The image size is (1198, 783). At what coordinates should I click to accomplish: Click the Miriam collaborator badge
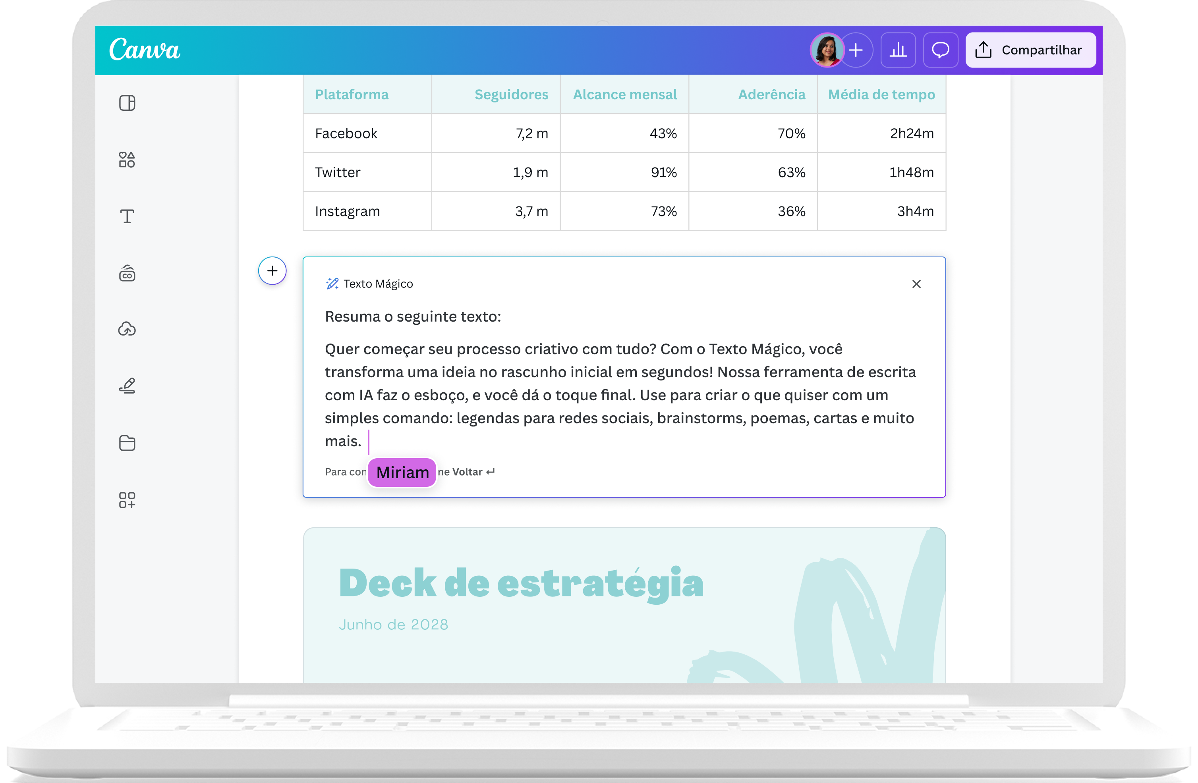point(402,472)
